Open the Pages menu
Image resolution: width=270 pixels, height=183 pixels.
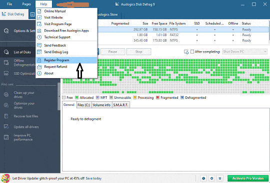click(26, 4)
